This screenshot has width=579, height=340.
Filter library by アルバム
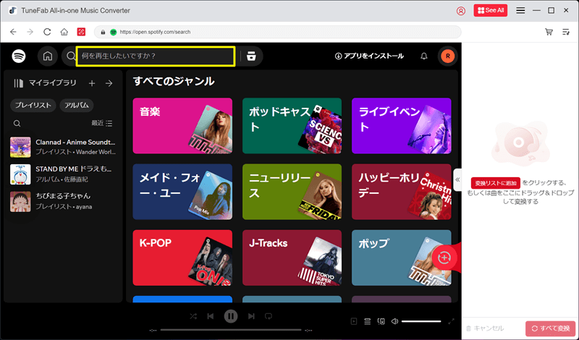tap(77, 105)
